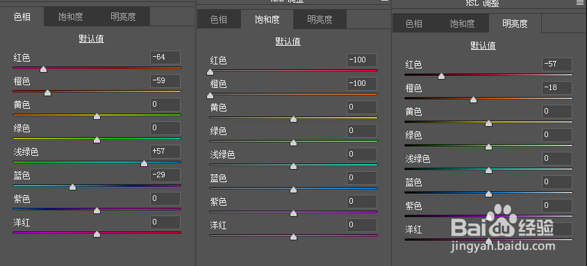Click 红色 saturation value field showing -100
This screenshot has height=266, width=587.
click(362, 60)
